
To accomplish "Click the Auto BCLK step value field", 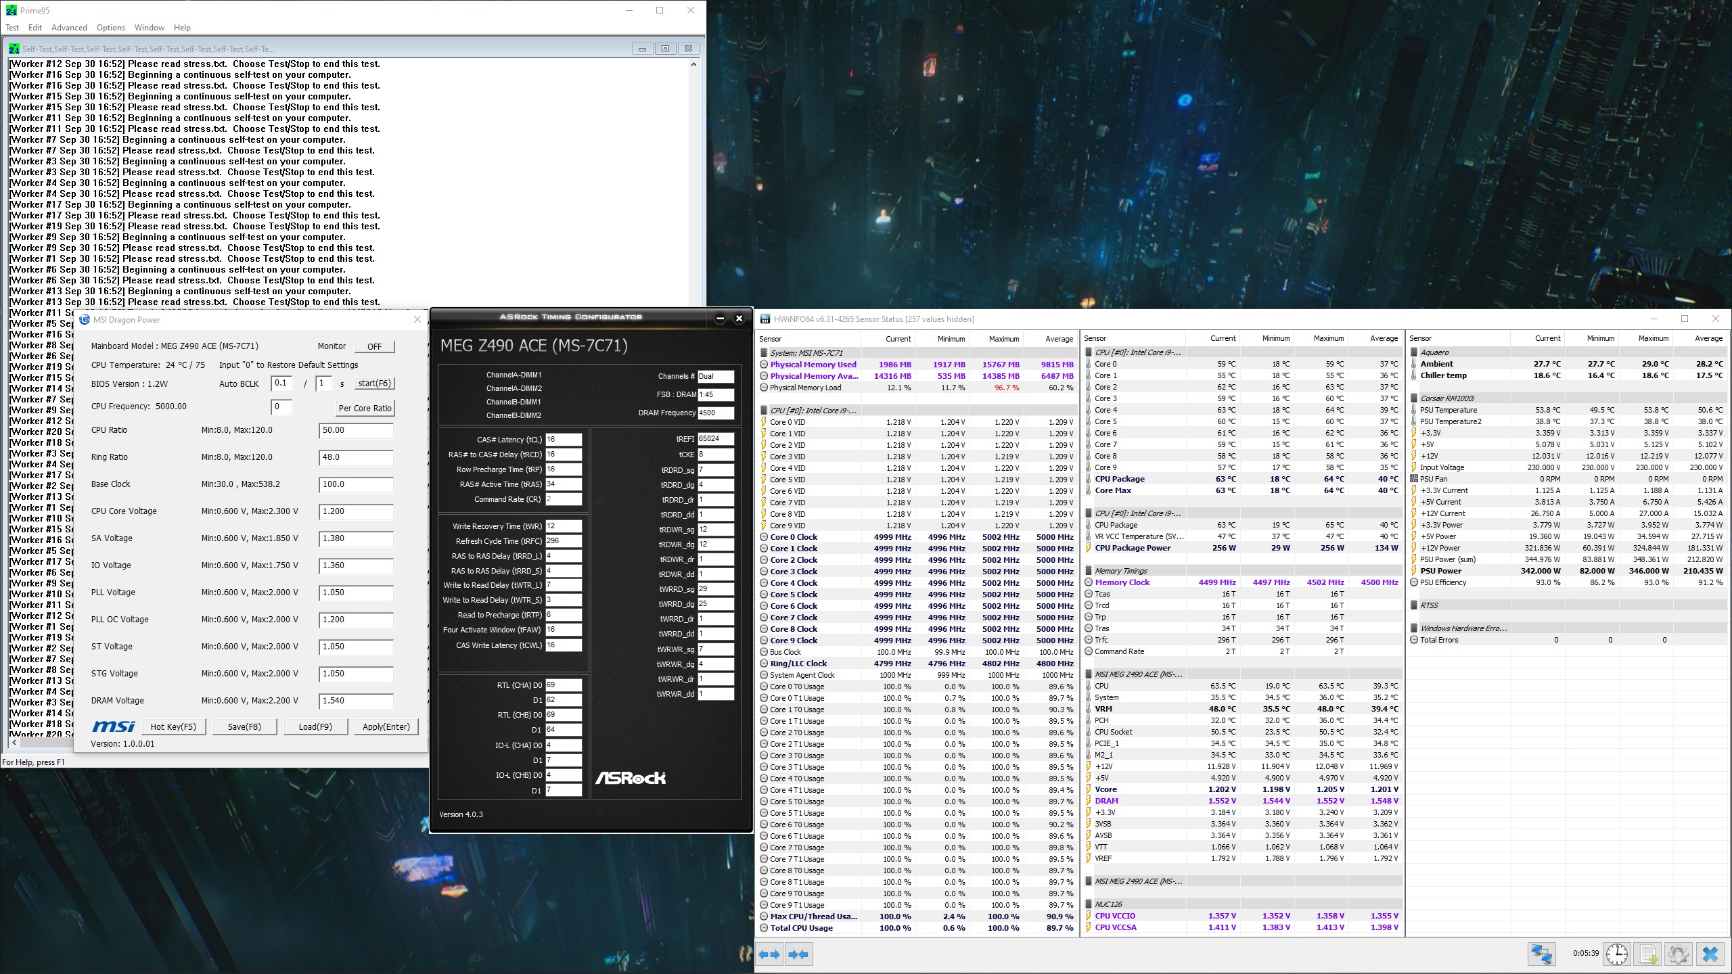I will (281, 384).
